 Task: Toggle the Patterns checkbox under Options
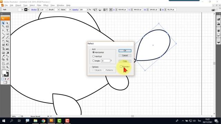(x=104, y=70)
